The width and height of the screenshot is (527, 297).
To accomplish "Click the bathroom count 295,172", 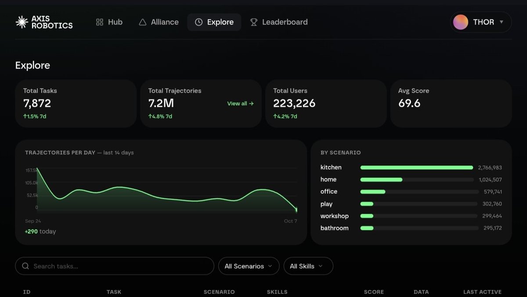I will 493,228.
